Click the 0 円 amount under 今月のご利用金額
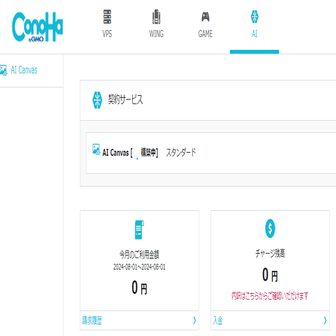The image size is (336, 336). pyautogui.click(x=139, y=288)
